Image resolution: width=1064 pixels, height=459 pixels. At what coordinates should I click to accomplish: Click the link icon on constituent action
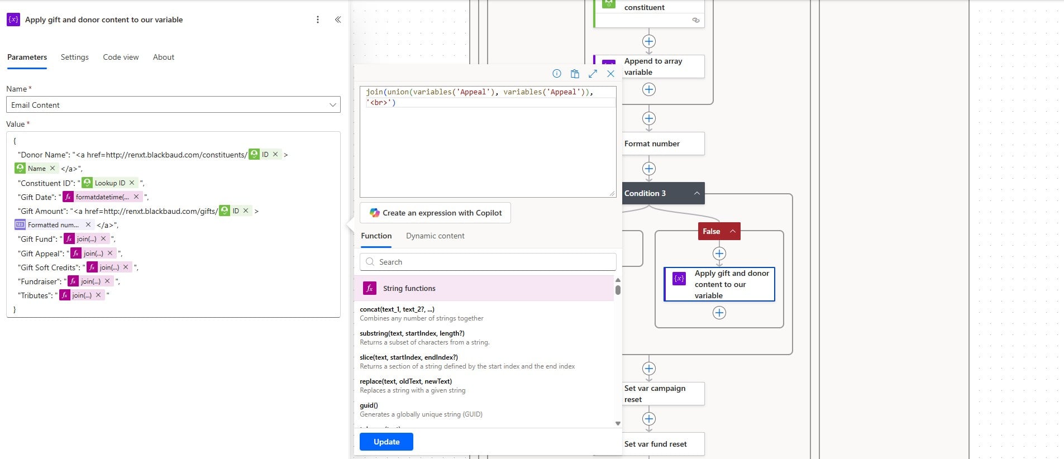coord(695,20)
